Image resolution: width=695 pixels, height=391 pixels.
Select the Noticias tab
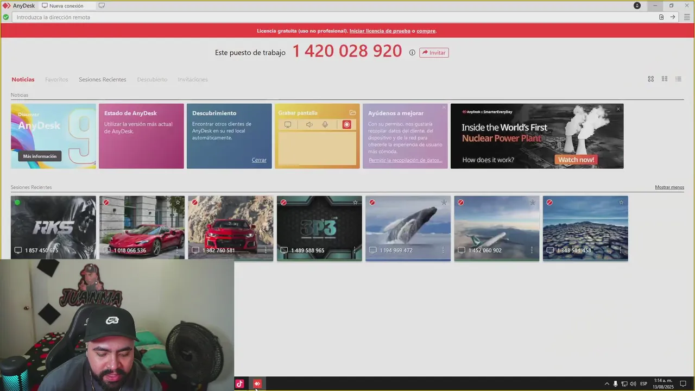[x=23, y=79]
